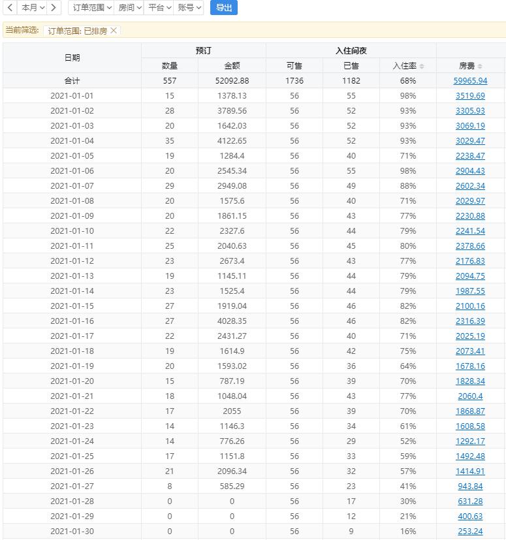This screenshot has width=506, height=540.
Task: Open room fee link 1492.48
Action: [470, 456]
